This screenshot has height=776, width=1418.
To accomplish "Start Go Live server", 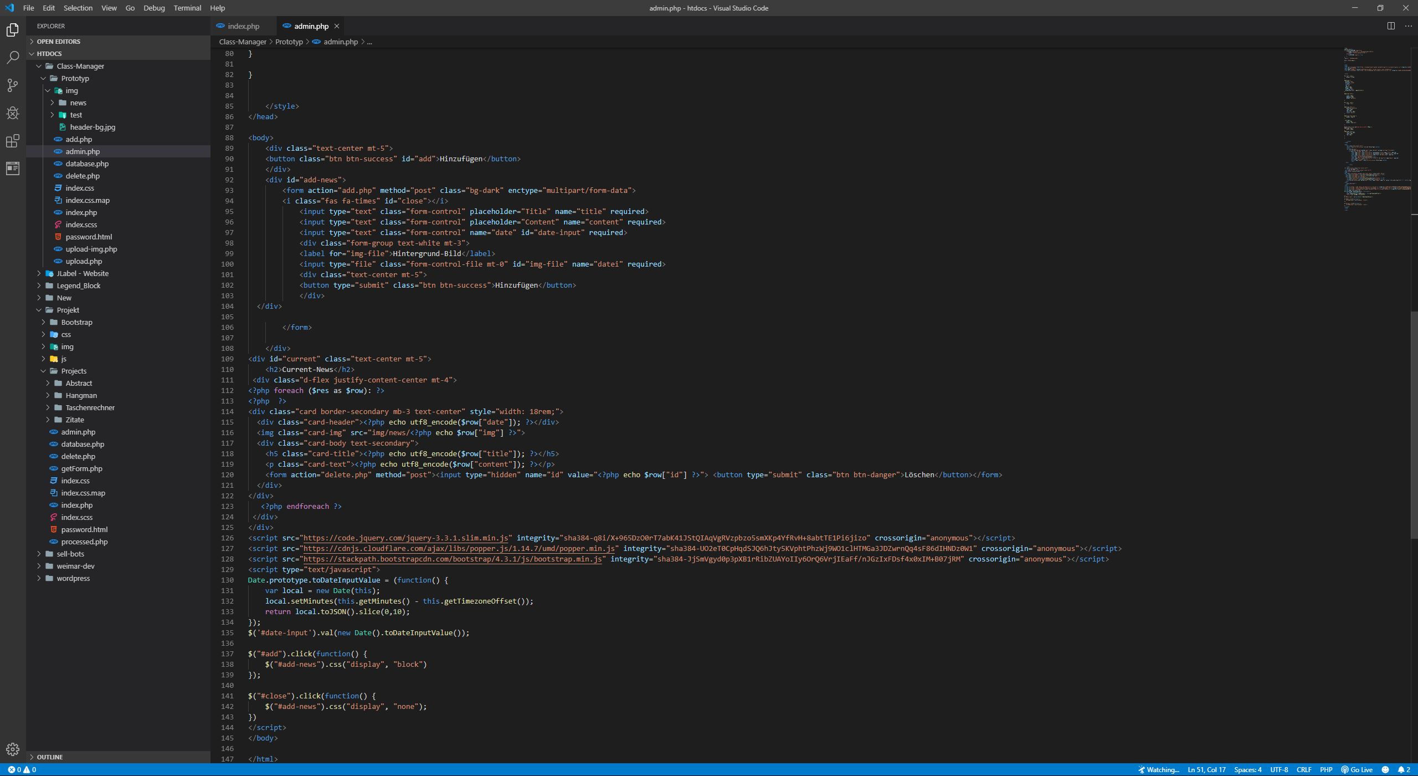I will pyautogui.click(x=1357, y=769).
